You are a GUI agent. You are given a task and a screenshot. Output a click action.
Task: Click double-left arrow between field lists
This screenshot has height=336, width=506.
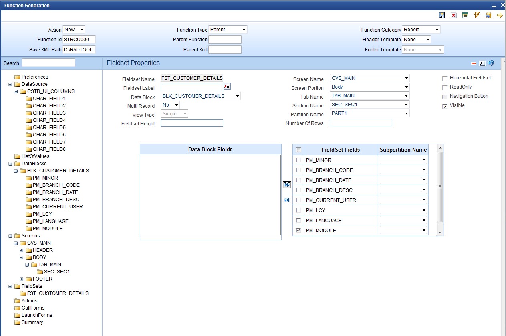287,200
